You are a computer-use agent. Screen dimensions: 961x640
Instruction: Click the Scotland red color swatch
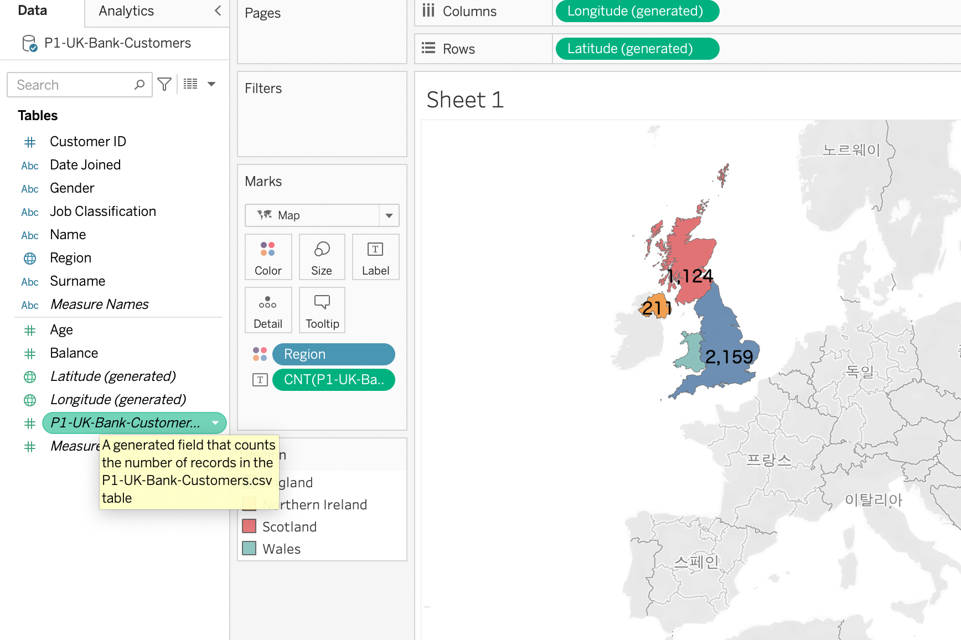tap(250, 527)
